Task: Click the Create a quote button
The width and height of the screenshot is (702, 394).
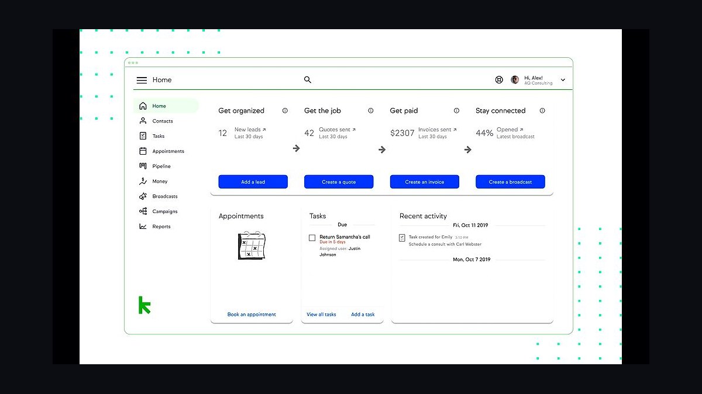Action: pyautogui.click(x=339, y=182)
